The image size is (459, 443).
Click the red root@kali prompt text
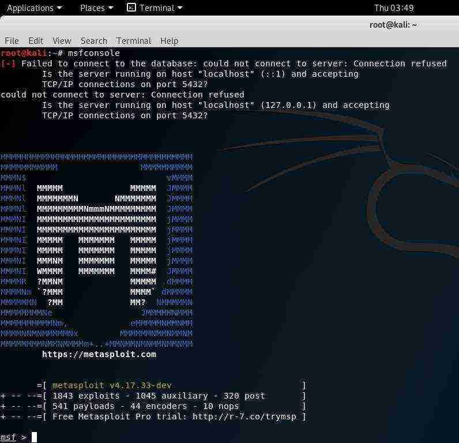point(24,53)
